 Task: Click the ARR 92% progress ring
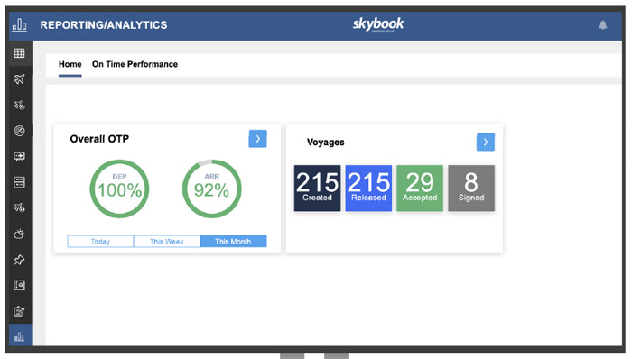coord(212,189)
